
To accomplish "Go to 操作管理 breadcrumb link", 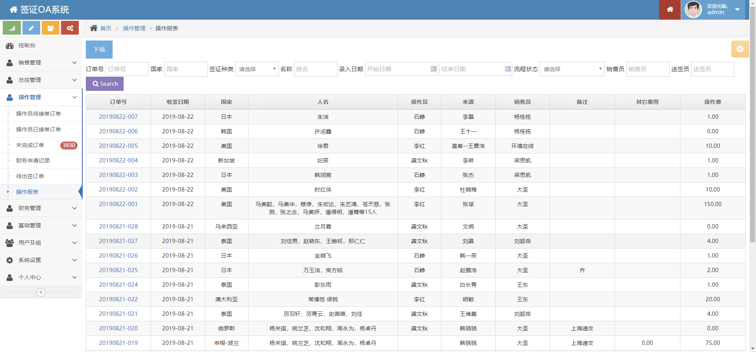I will click(134, 28).
